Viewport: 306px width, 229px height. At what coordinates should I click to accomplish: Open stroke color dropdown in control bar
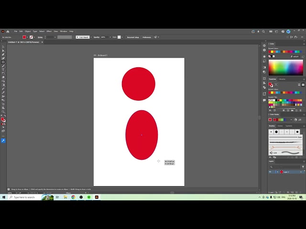tap(34, 37)
